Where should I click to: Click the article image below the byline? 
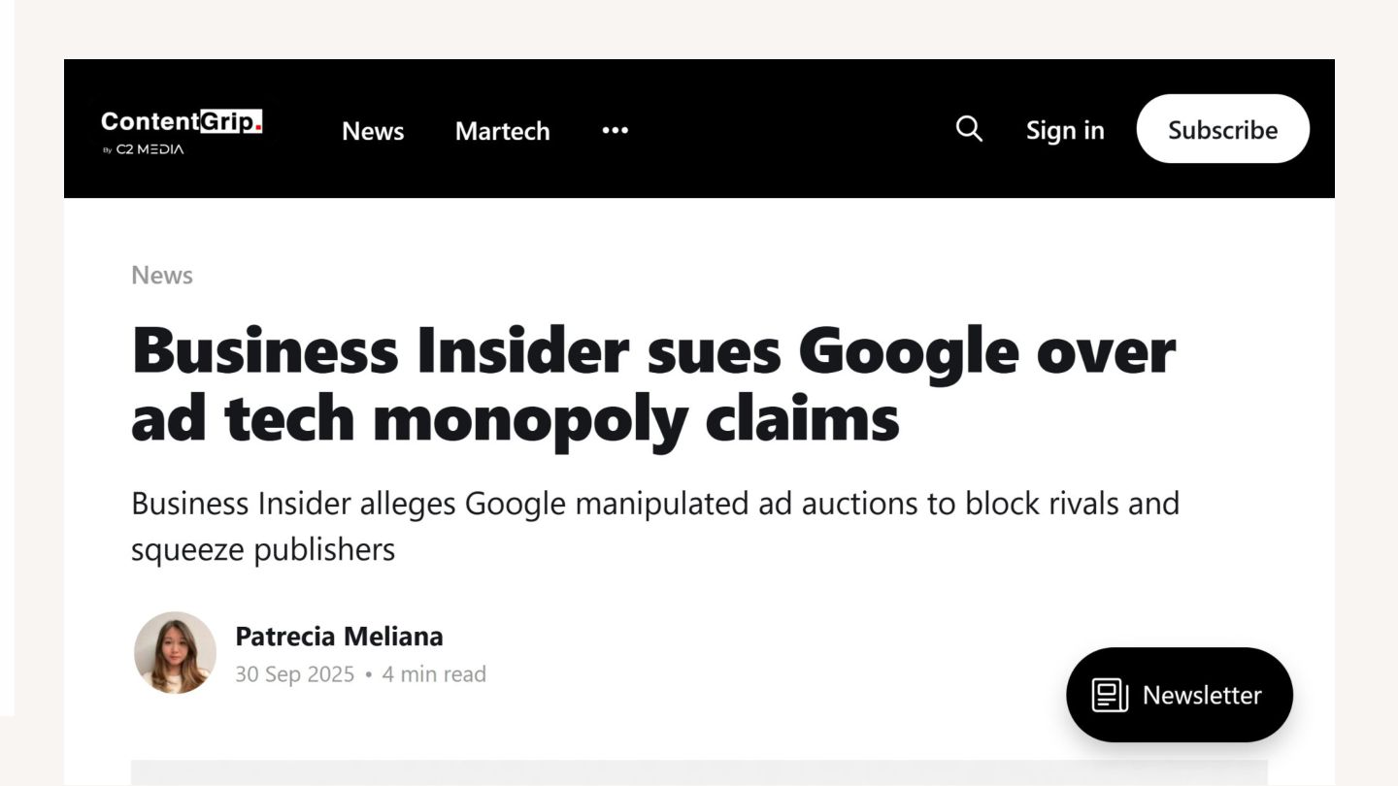pos(699,772)
